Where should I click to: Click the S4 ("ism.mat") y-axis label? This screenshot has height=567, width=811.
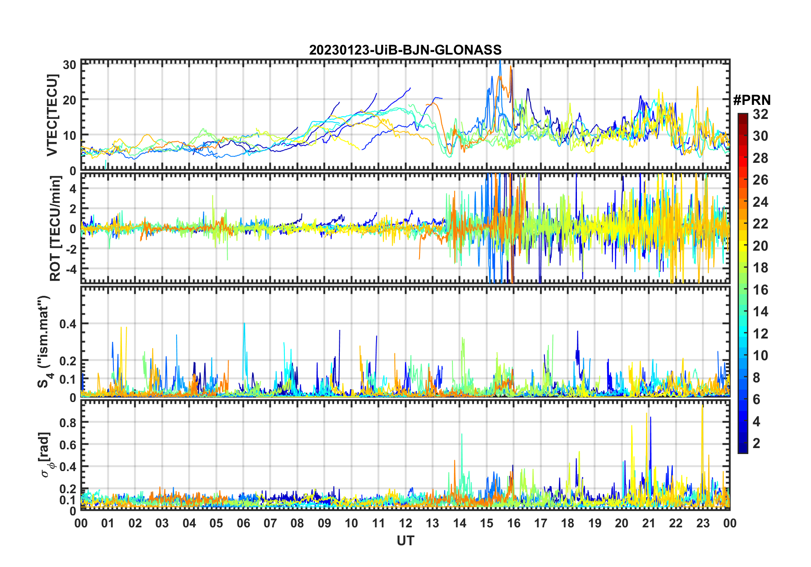(x=44, y=342)
